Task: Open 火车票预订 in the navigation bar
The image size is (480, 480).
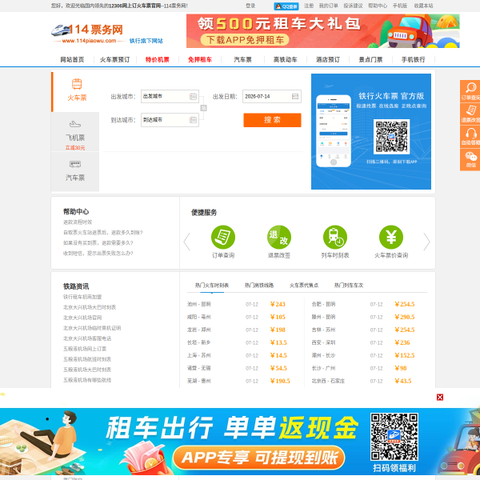Action: [114, 60]
